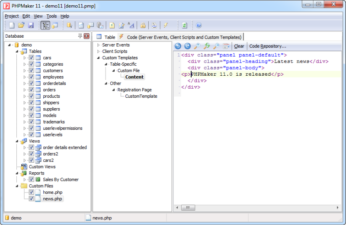Viewport: 346px width, 225px height.
Task: Select CustomTemplate under Registration Page
Action: 141,96
